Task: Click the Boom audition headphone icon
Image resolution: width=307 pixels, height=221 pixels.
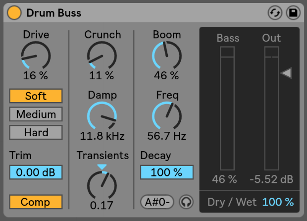Action: pyautogui.click(x=186, y=202)
